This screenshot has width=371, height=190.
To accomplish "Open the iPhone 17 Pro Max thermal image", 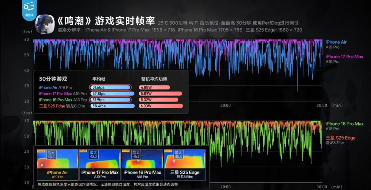I will point(100,165).
